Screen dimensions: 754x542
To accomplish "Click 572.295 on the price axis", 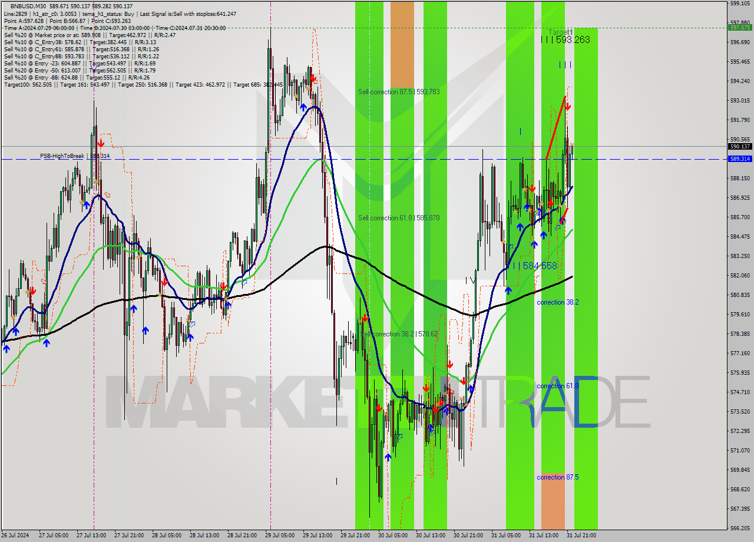I will point(740,431).
